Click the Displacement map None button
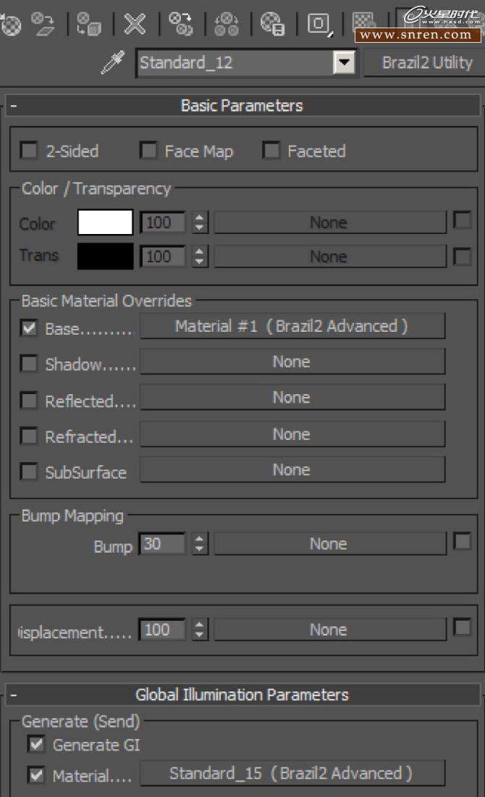The width and height of the screenshot is (485, 797). pos(330,630)
